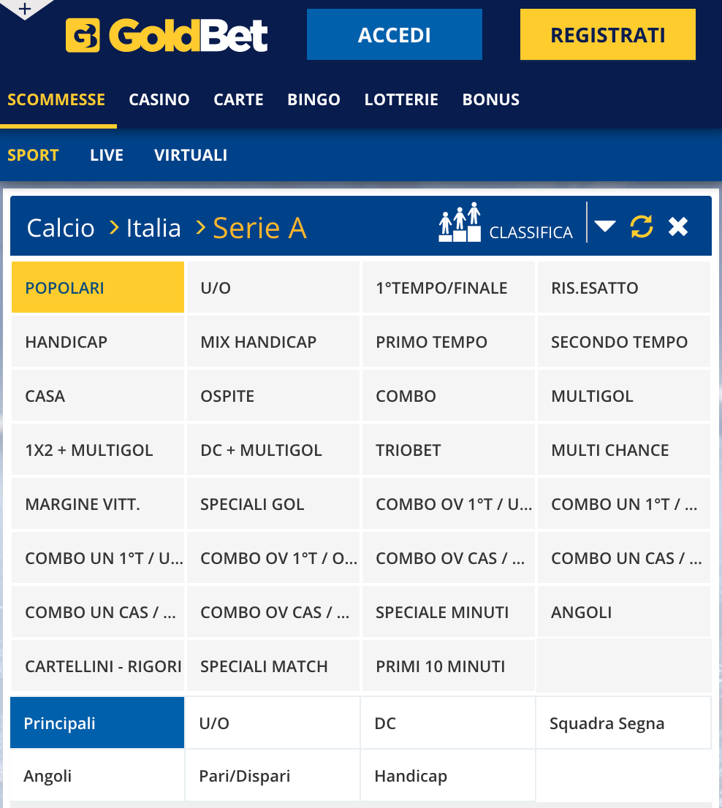This screenshot has width=722, height=808.
Task: Switch to the LIVE tab
Action: coord(107,155)
